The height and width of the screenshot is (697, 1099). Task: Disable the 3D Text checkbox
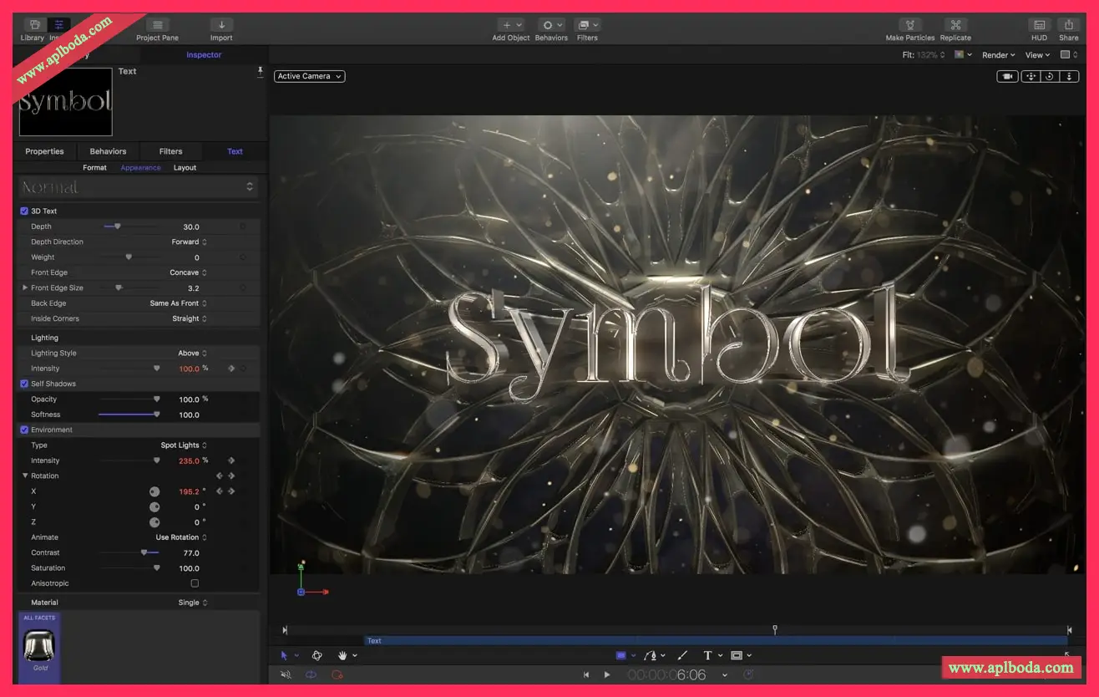point(24,211)
